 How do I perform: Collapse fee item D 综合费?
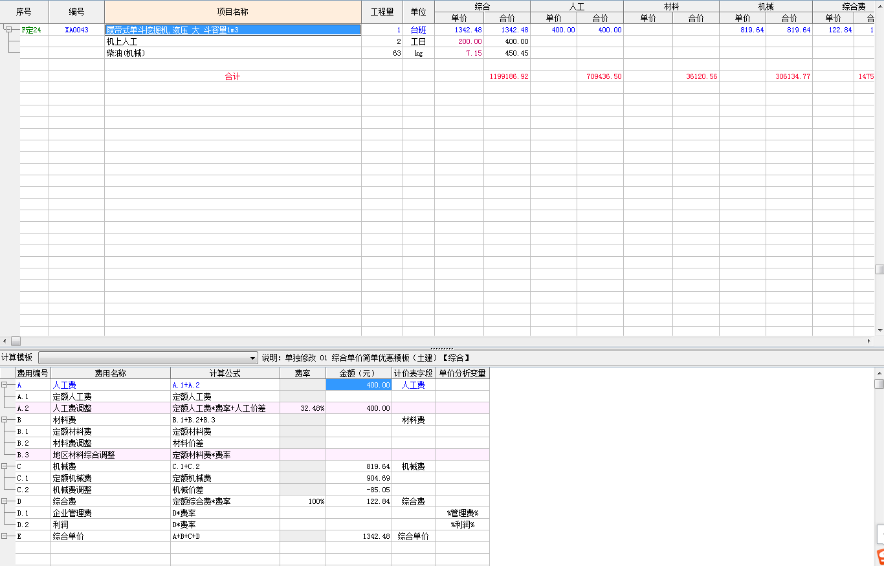pos(5,501)
